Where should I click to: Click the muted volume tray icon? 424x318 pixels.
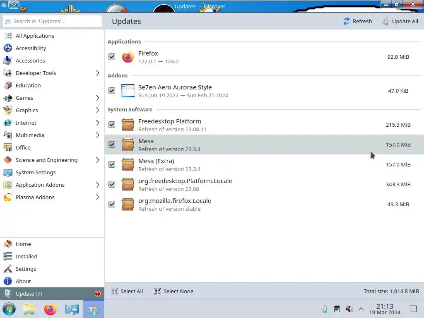tap(349, 309)
